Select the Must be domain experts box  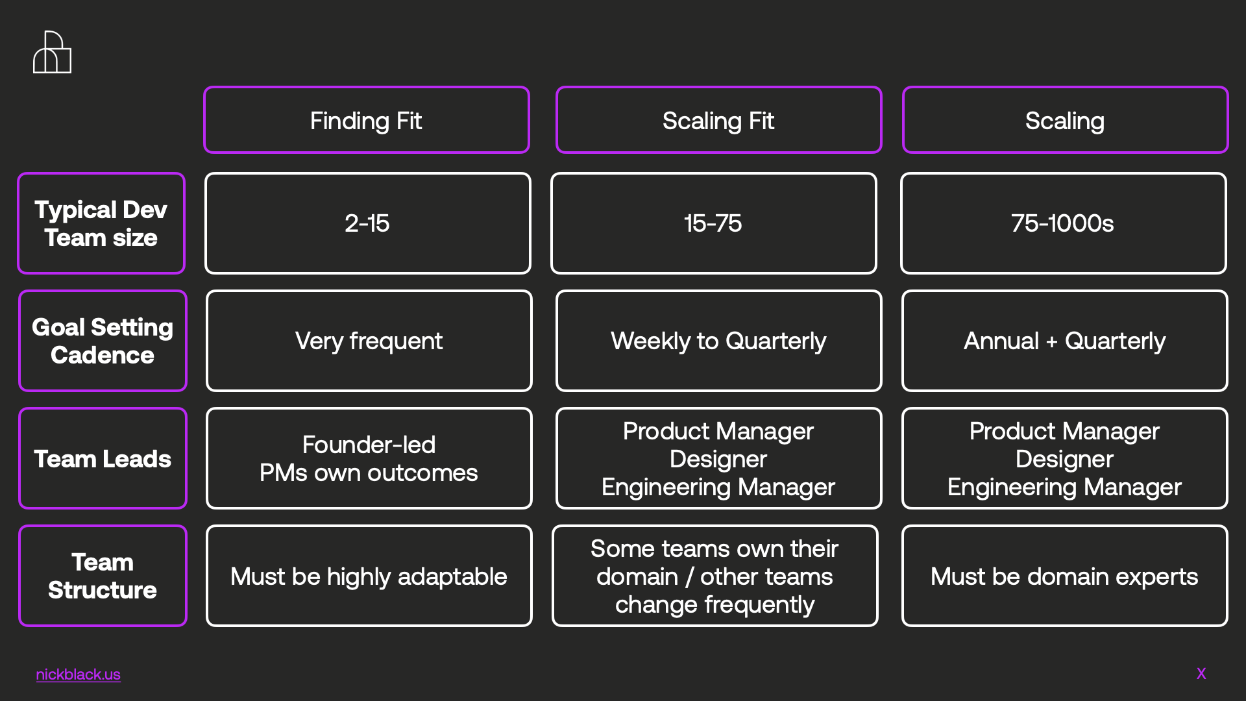(x=1065, y=576)
